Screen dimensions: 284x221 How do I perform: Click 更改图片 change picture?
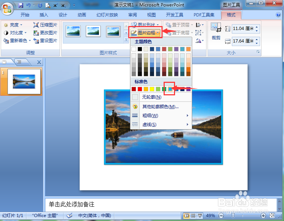click(45, 33)
